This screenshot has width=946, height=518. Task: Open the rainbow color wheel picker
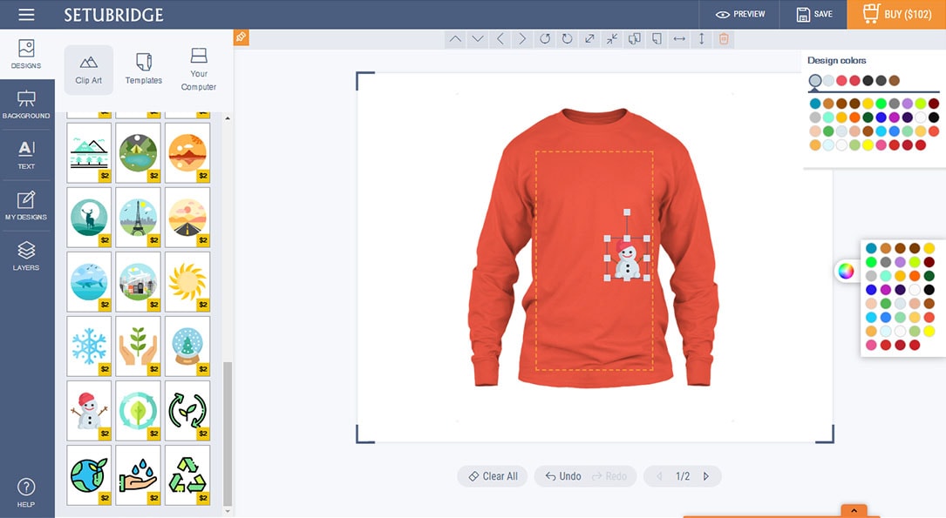click(846, 271)
